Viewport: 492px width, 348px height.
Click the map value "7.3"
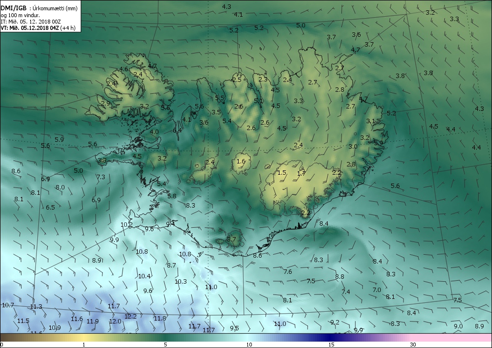pos(101,177)
